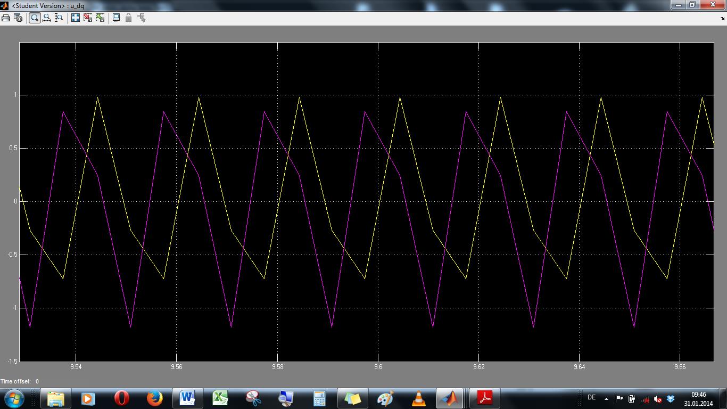Viewport: 727px width, 409px height.
Task: Open Excel from the taskbar
Action: [x=220, y=398]
